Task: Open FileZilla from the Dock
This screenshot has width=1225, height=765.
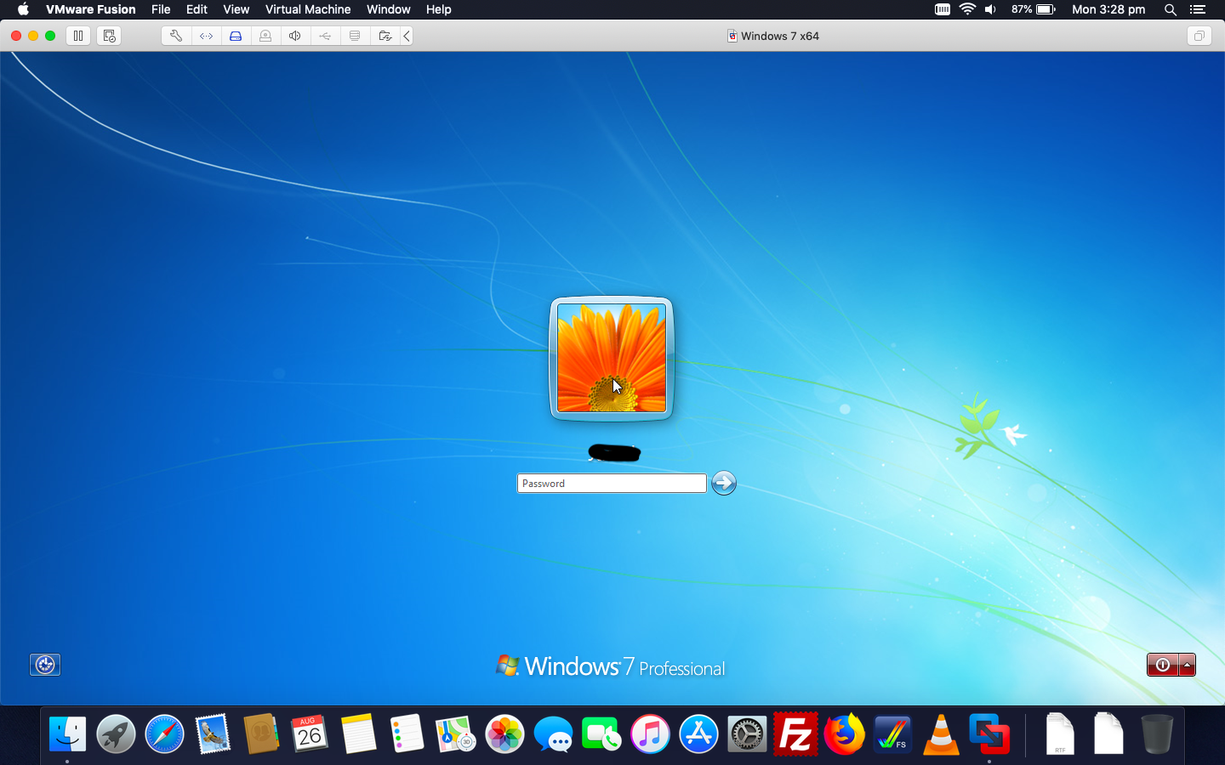Action: click(x=795, y=734)
